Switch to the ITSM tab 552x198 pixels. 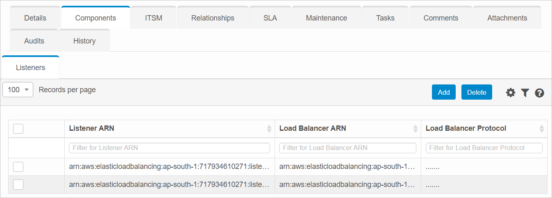pyautogui.click(x=153, y=18)
